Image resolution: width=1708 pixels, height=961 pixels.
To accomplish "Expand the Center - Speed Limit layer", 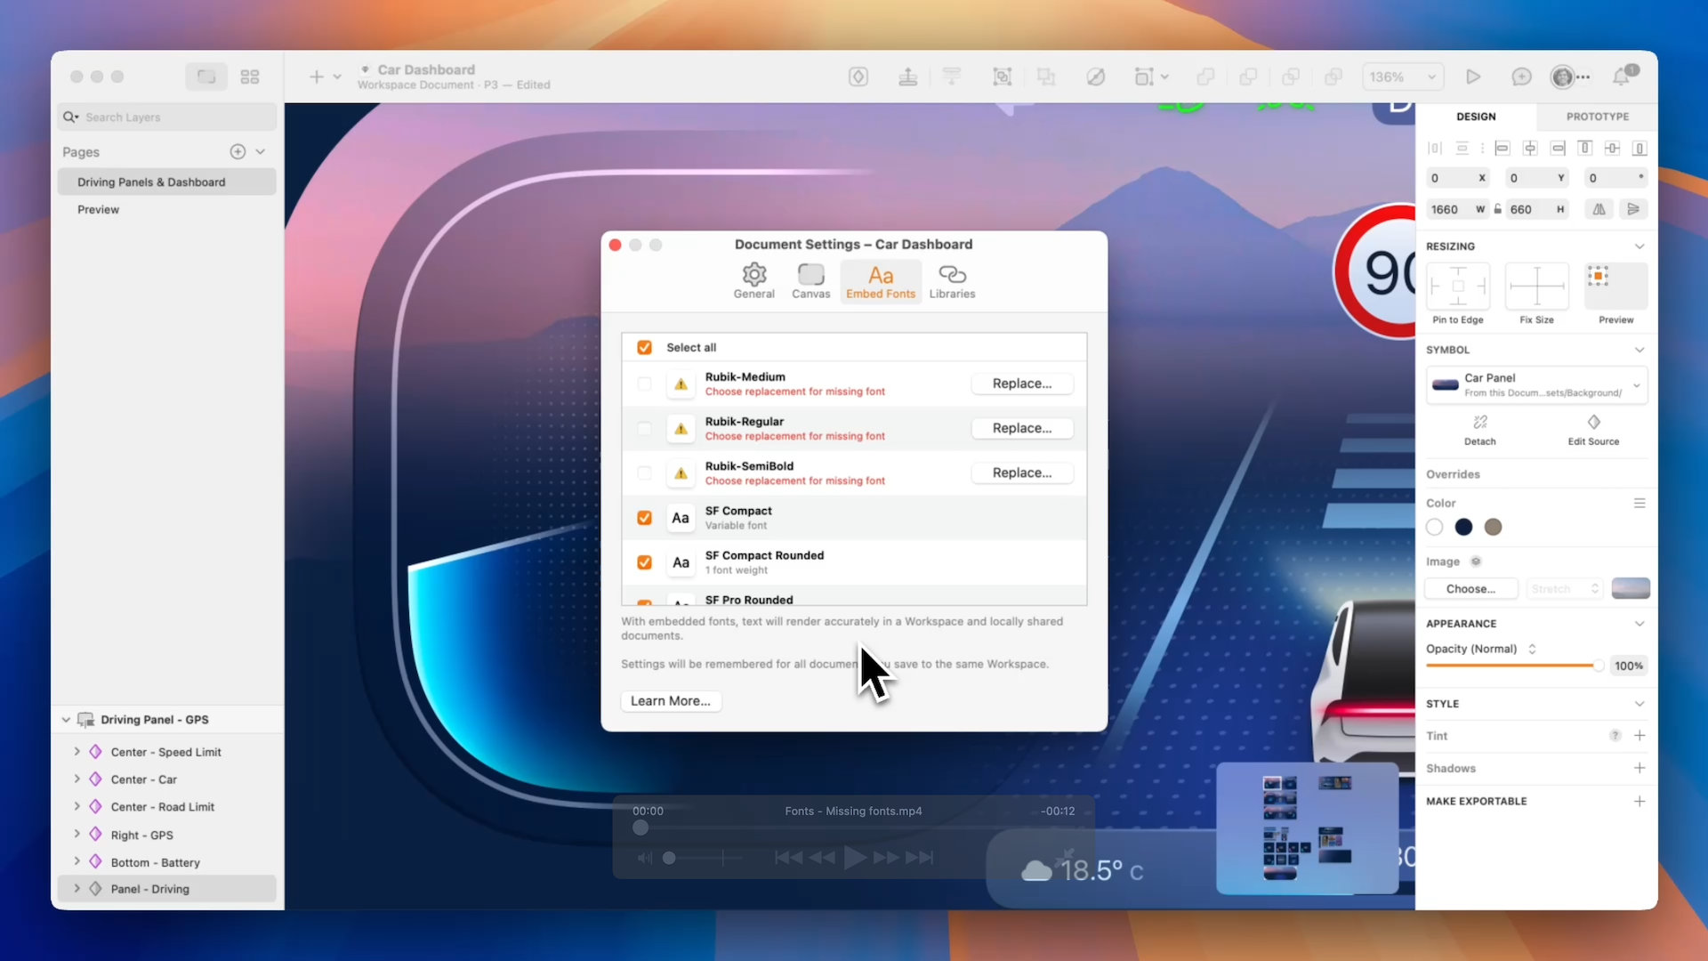I will [x=77, y=752].
